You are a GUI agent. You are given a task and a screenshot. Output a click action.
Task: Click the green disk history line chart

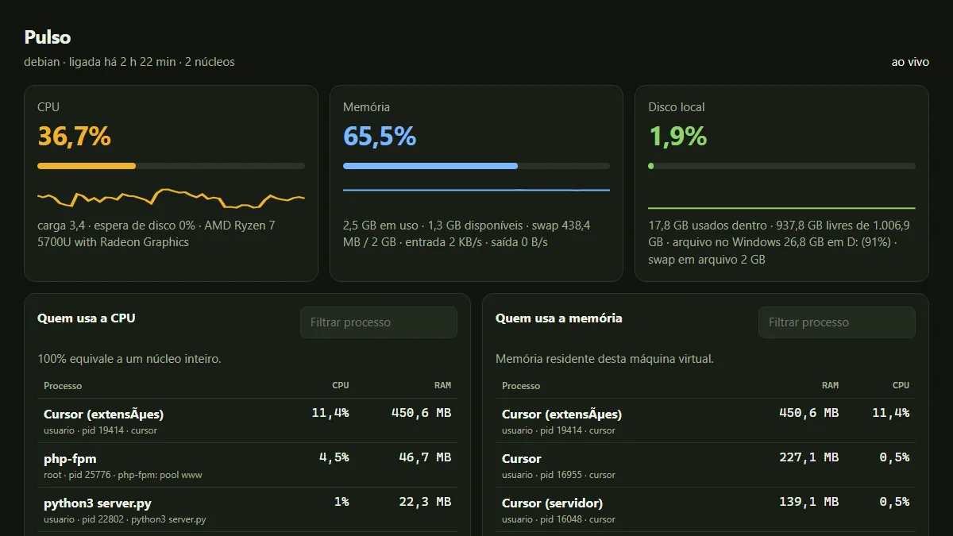click(x=781, y=207)
